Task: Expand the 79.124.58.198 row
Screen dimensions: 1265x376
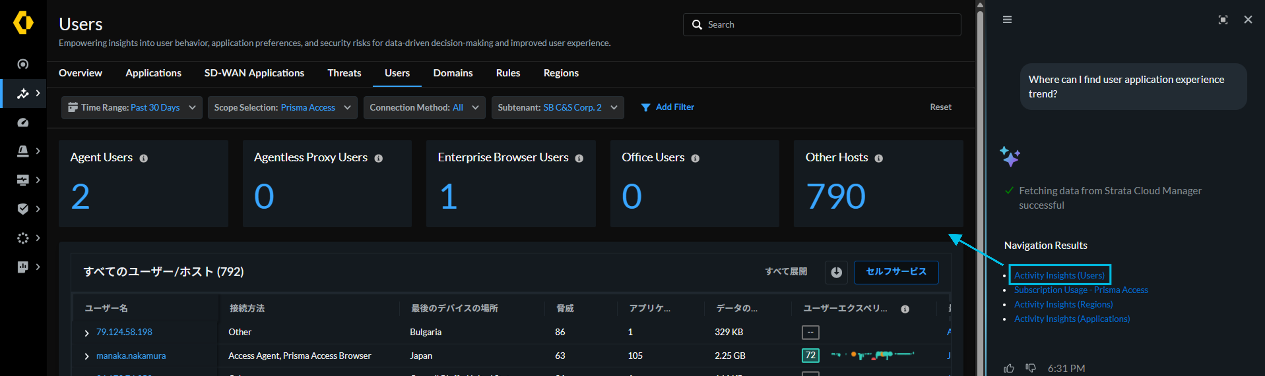Action: tap(87, 333)
